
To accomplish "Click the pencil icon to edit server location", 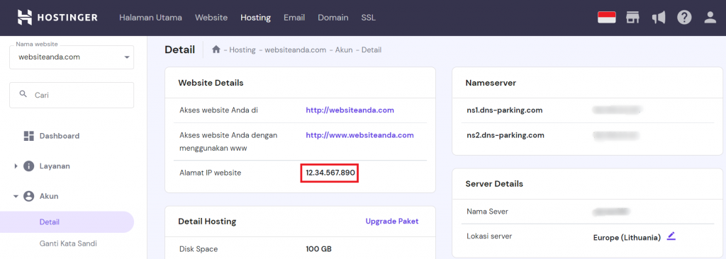I will 671,236.
